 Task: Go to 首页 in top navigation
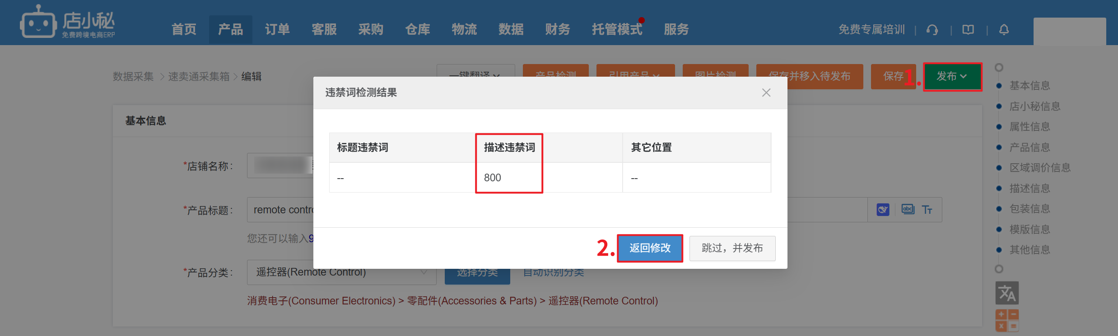[184, 29]
